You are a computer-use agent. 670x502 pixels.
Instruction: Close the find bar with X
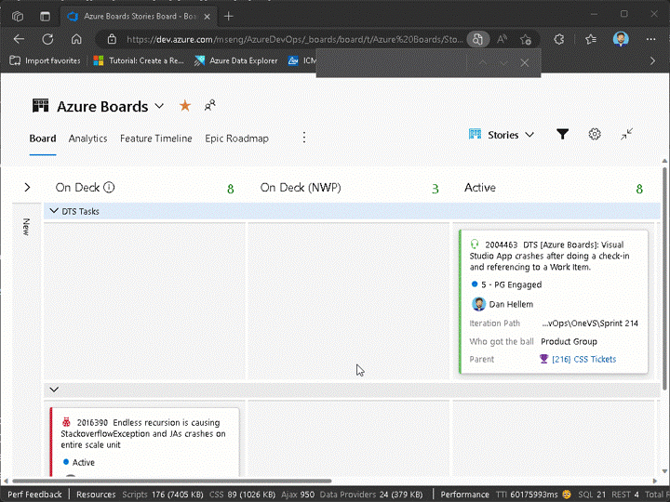point(525,63)
